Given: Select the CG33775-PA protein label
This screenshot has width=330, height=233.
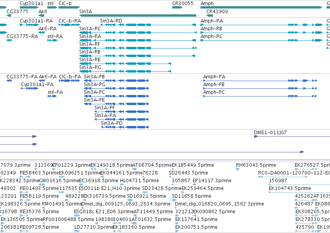Looking at the screenshot, I should tap(22, 77).
